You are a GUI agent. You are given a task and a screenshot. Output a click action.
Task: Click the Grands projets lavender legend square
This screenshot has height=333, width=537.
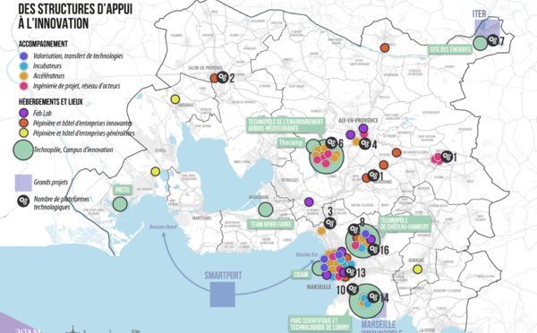[x=23, y=183]
